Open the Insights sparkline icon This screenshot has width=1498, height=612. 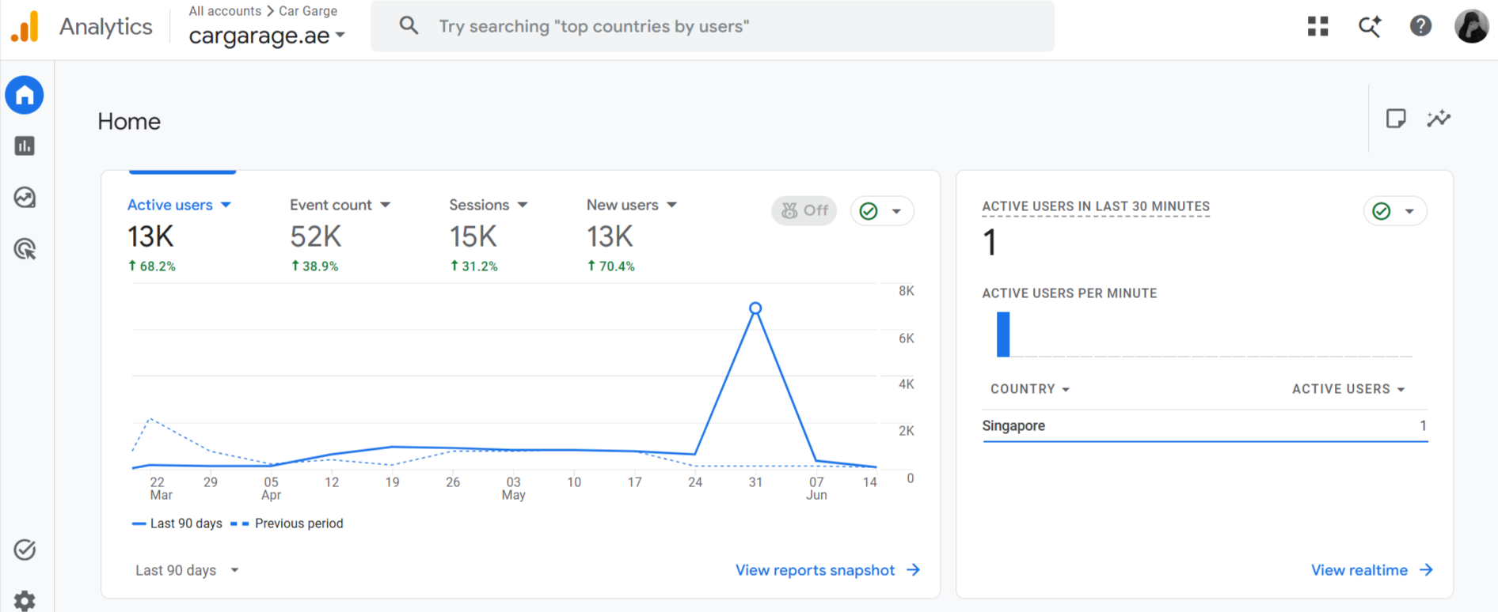click(x=1439, y=119)
